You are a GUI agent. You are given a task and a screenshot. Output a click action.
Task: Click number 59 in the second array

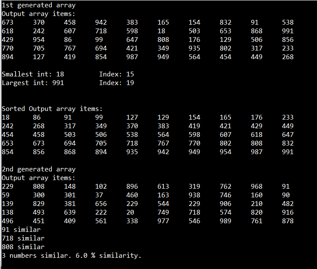tap(6, 195)
